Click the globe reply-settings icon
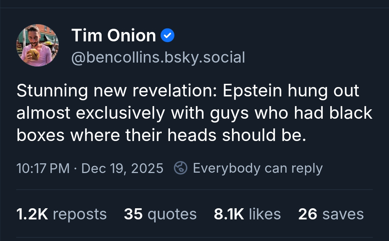 (x=180, y=168)
